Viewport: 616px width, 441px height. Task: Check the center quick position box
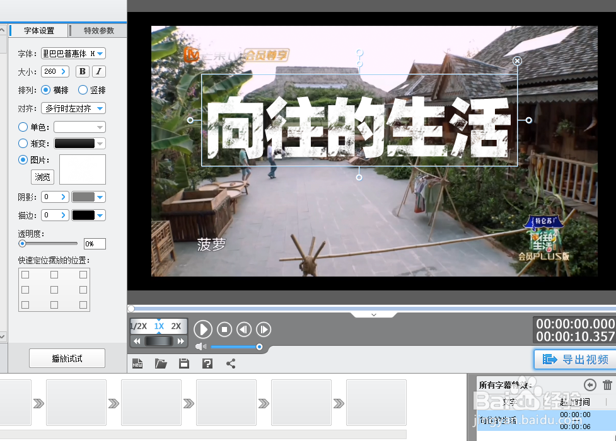[54, 290]
